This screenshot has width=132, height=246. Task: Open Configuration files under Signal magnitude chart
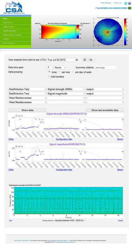pos(64,169)
